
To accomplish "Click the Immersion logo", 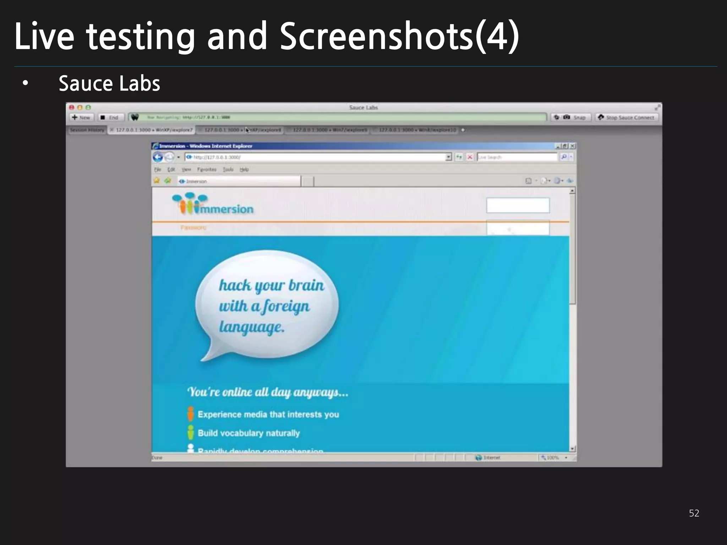I will tap(213, 204).
